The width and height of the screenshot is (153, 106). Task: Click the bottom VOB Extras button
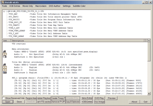click(87, 102)
